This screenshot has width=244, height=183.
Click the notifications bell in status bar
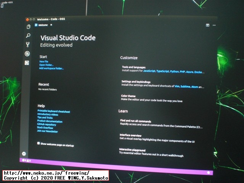(209, 173)
